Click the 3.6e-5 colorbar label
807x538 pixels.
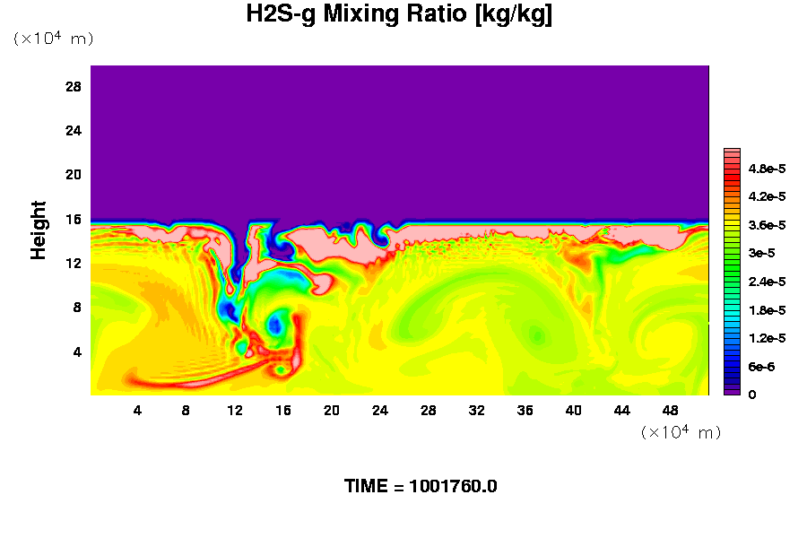(x=768, y=224)
